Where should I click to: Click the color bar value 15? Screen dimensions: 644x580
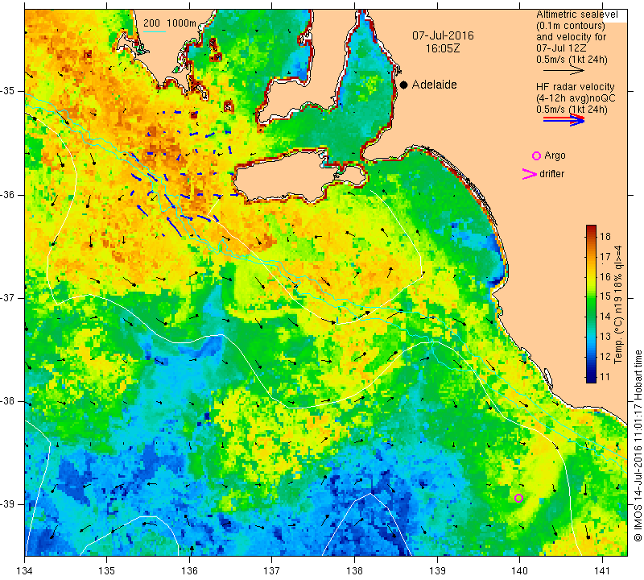point(605,296)
